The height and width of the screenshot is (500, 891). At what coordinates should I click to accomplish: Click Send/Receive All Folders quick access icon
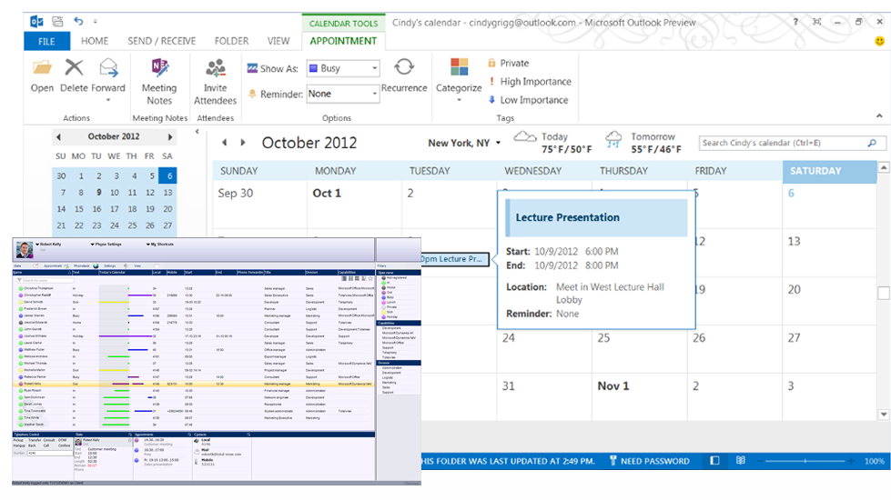pyautogui.click(x=57, y=22)
